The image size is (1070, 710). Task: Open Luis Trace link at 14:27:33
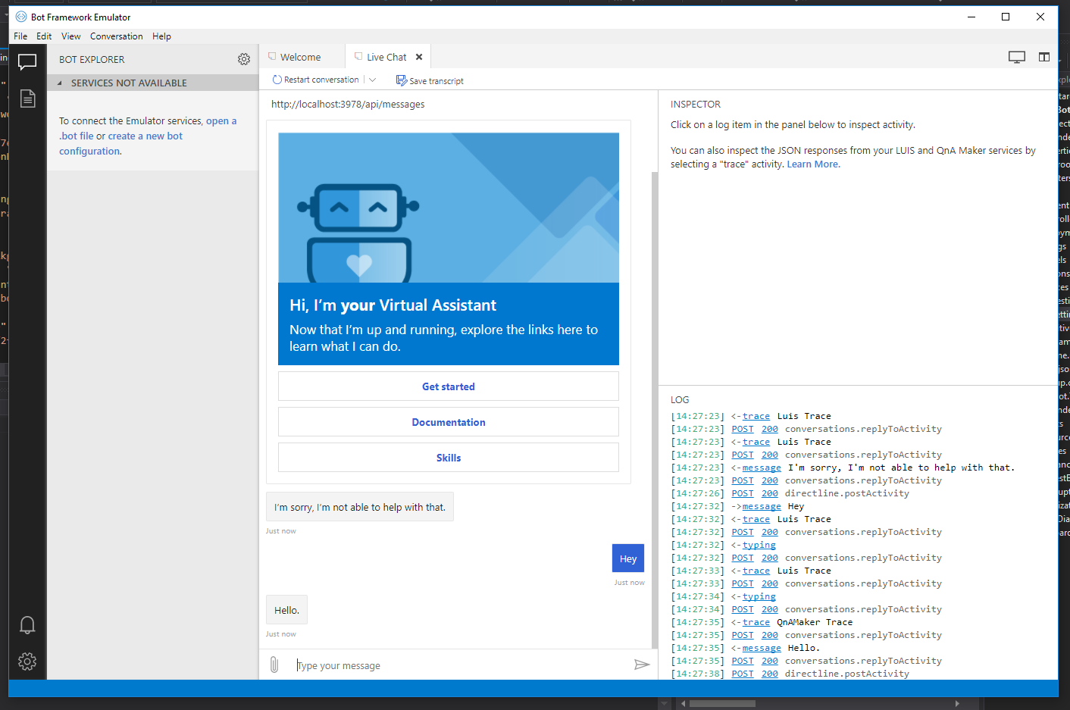click(x=756, y=571)
